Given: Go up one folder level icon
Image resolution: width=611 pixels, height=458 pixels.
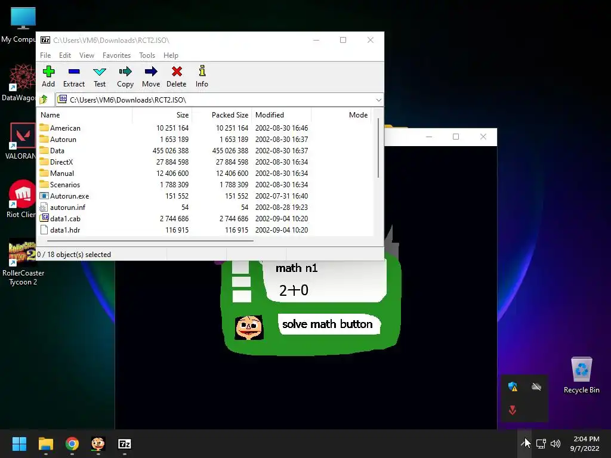Looking at the screenshot, I should click(x=44, y=100).
